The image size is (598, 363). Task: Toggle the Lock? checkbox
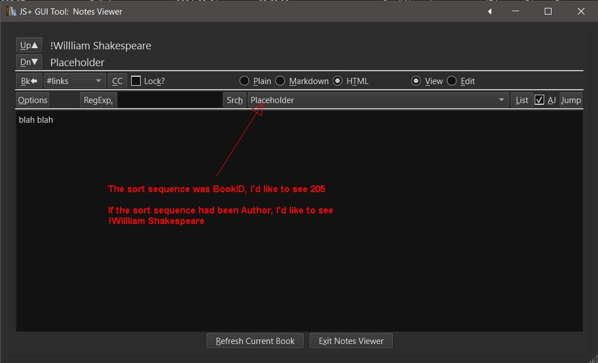click(136, 81)
